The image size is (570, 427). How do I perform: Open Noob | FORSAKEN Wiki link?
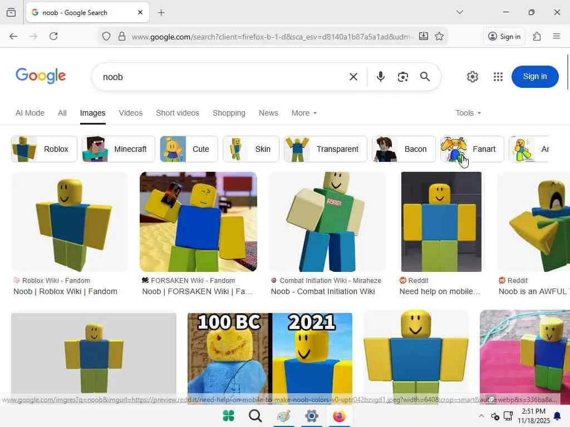(x=197, y=291)
